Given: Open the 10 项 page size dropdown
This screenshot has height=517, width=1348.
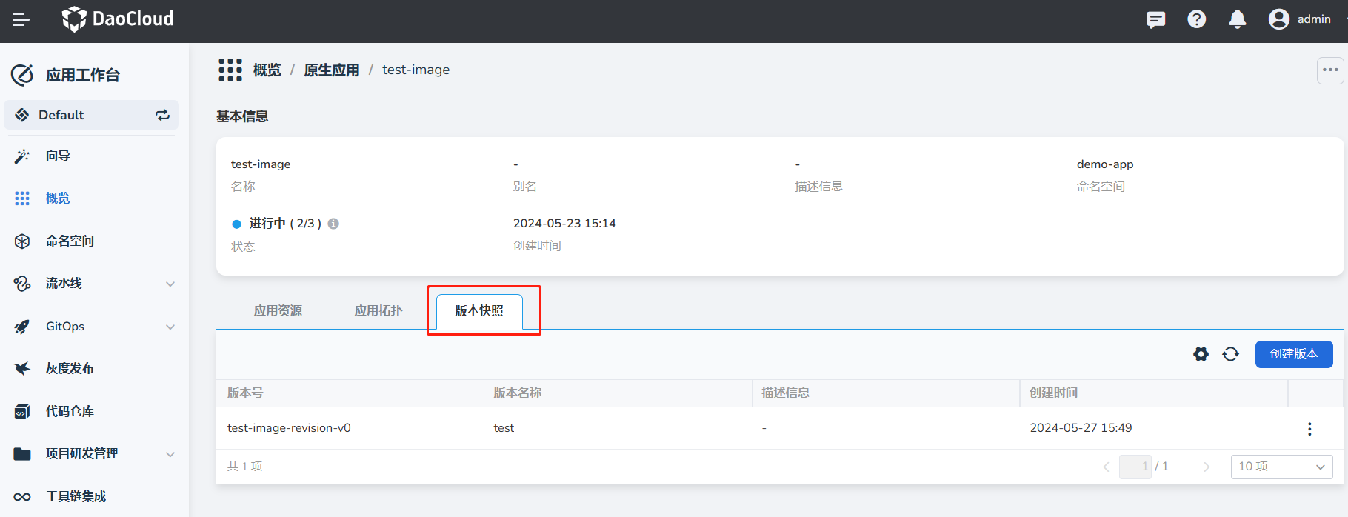Looking at the screenshot, I should 1281,467.
